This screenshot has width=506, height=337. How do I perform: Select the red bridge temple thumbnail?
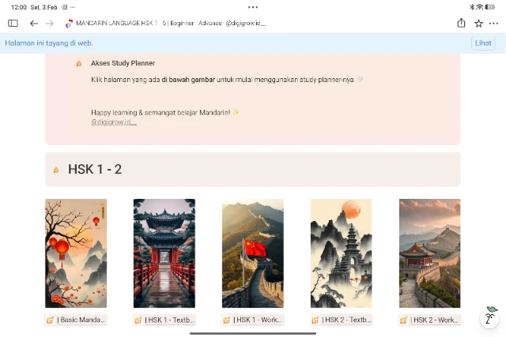coord(164,253)
